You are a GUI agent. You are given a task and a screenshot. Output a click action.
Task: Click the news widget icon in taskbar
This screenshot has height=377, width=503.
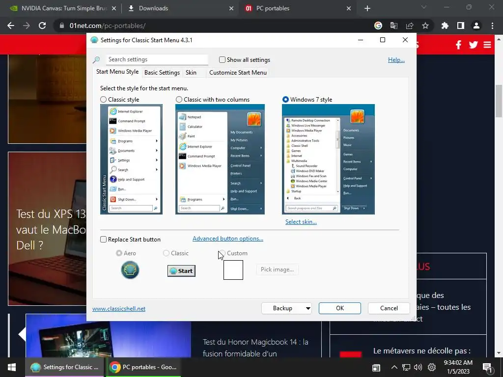point(376,368)
